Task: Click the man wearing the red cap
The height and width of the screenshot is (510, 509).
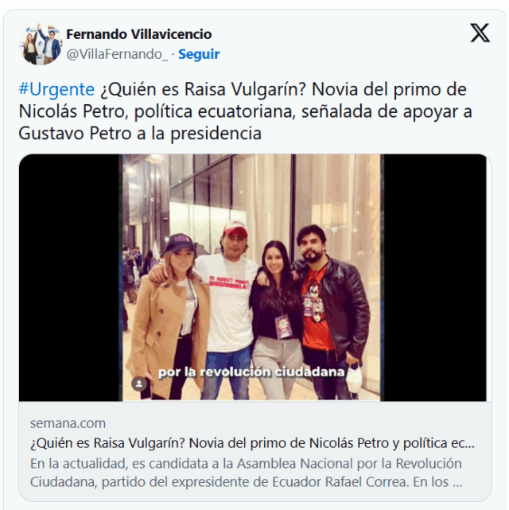Action: [229, 309]
